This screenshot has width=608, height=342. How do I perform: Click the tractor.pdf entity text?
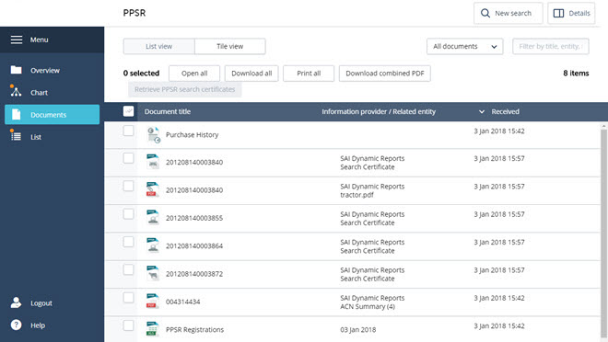click(357, 195)
